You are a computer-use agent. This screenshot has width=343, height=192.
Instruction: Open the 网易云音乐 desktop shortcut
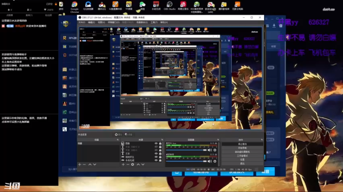[x=183, y=6]
